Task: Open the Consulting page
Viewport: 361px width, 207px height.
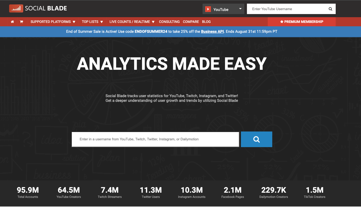Action: pos(169,22)
